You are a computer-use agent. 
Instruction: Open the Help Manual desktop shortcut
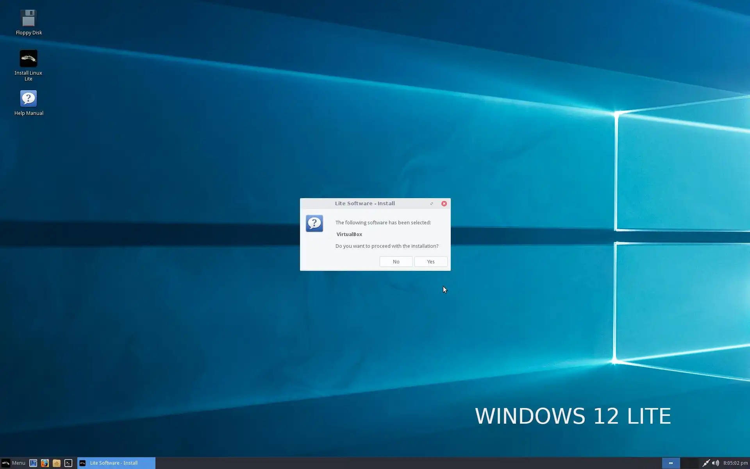click(x=29, y=99)
